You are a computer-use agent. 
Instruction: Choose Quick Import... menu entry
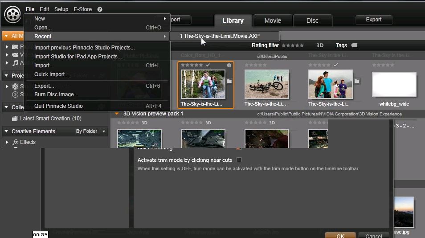coord(97,74)
